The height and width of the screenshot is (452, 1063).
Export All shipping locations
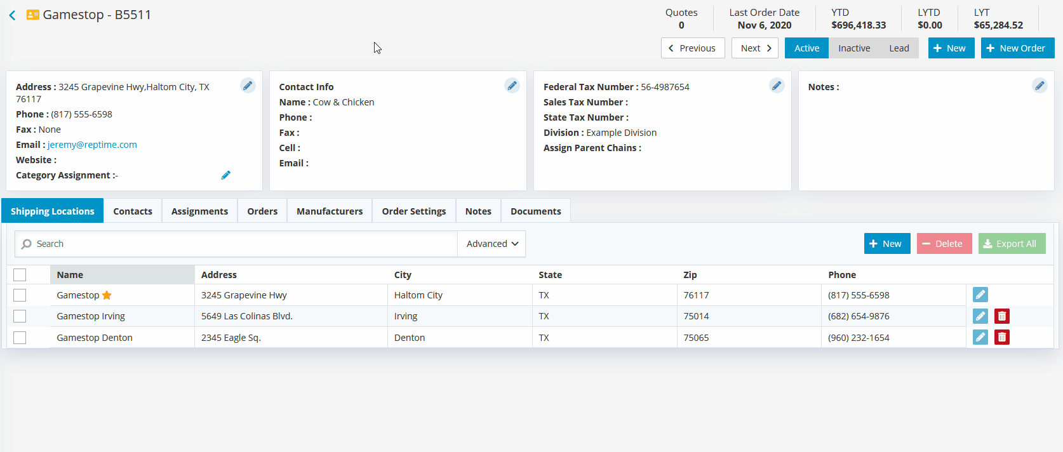1012,244
